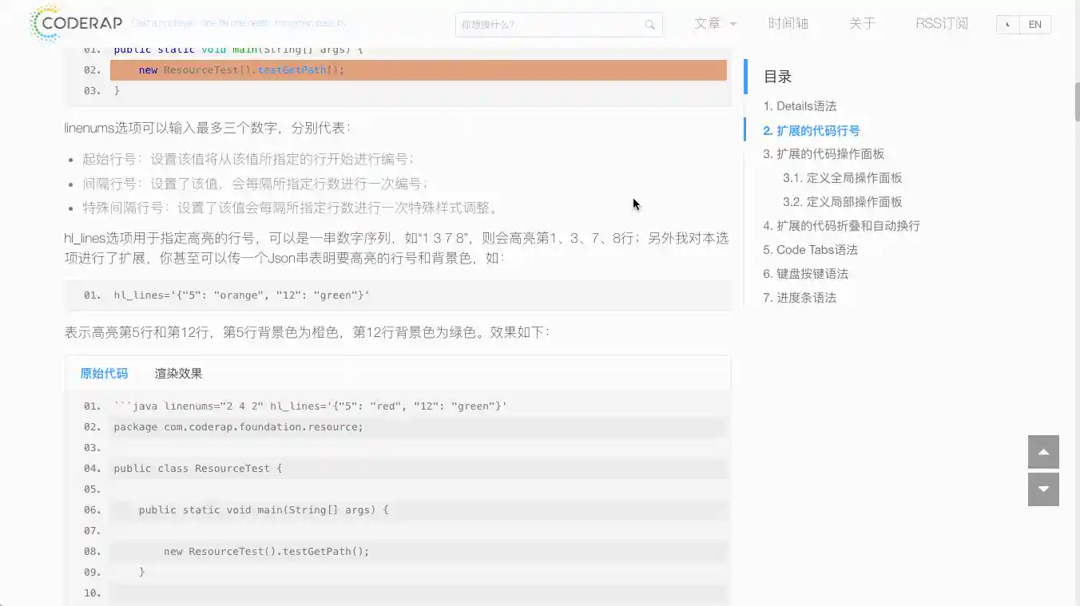This screenshot has height=606, width=1080.
Task: Jump to section 3.1 定义全局操作面板
Action: [x=843, y=177]
